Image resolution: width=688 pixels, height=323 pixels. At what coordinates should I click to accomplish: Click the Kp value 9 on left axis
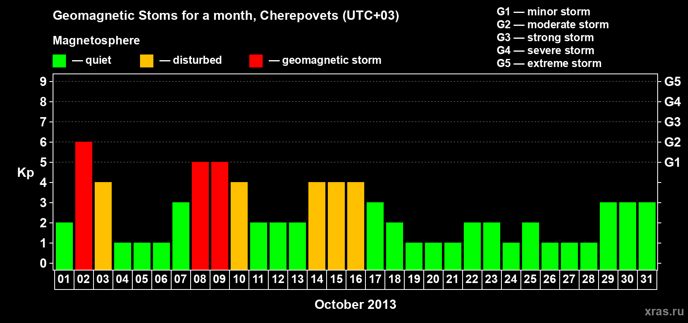(43, 82)
